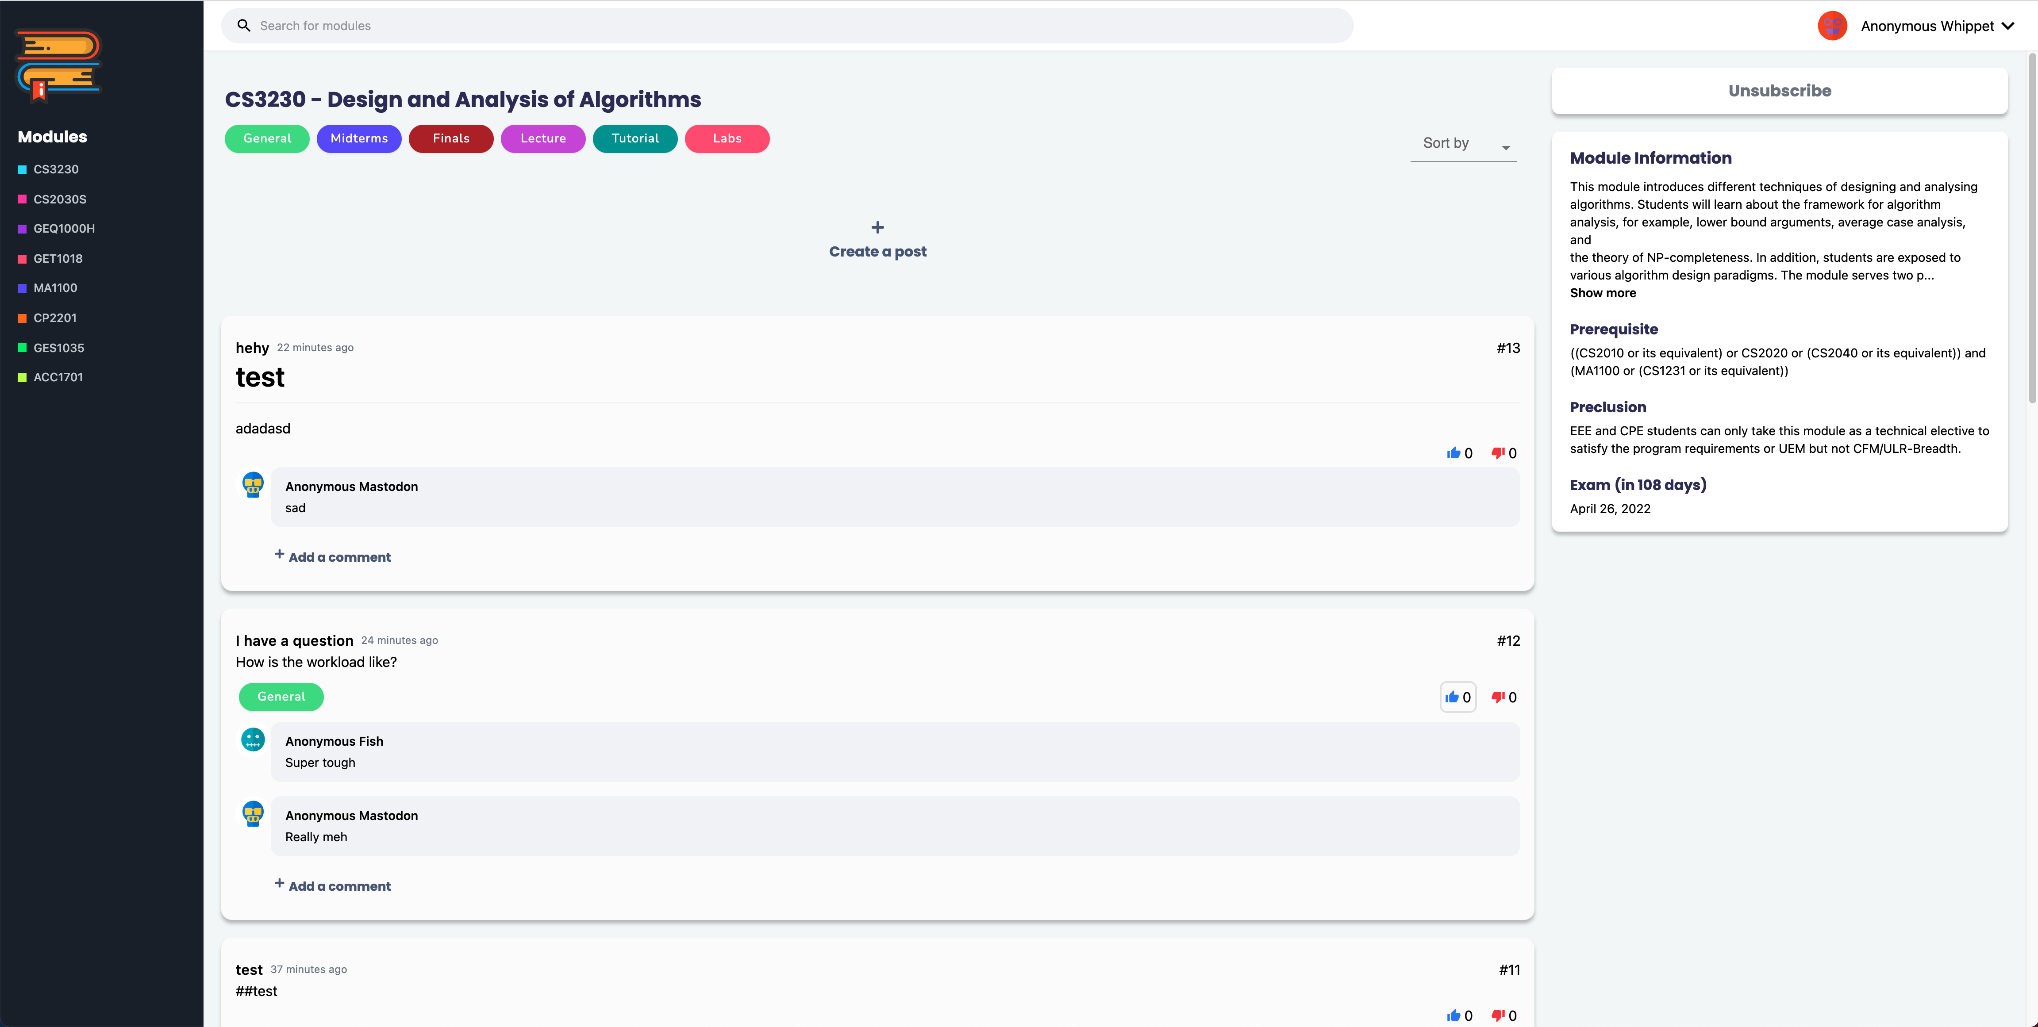Toggle thumbs down on post #12
2038x1027 pixels.
click(1498, 697)
